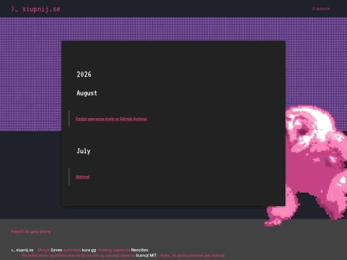
Task: Open the Eevee theme link in footer
Action: click(x=57, y=250)
